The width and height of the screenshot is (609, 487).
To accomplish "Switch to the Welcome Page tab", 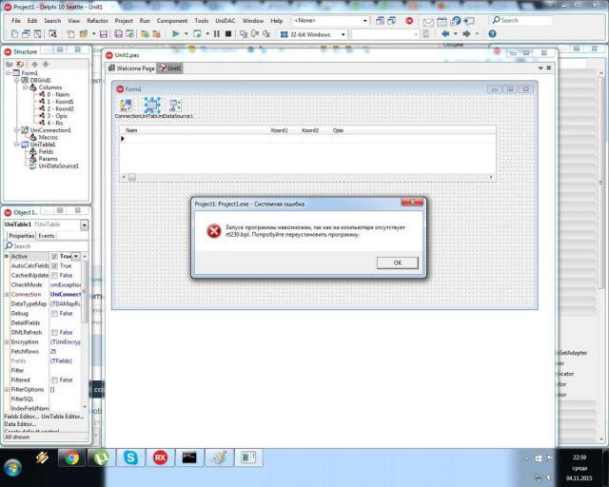I will click(x=131, y=68).
